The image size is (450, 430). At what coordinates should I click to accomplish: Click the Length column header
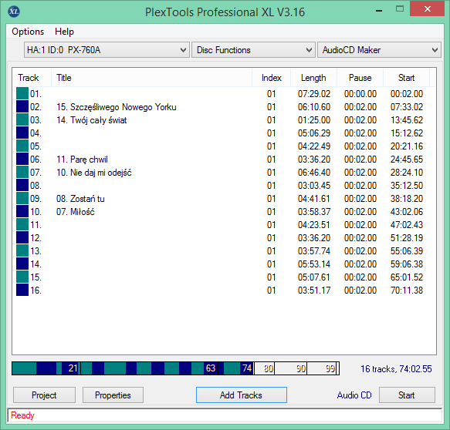point(313,78)
